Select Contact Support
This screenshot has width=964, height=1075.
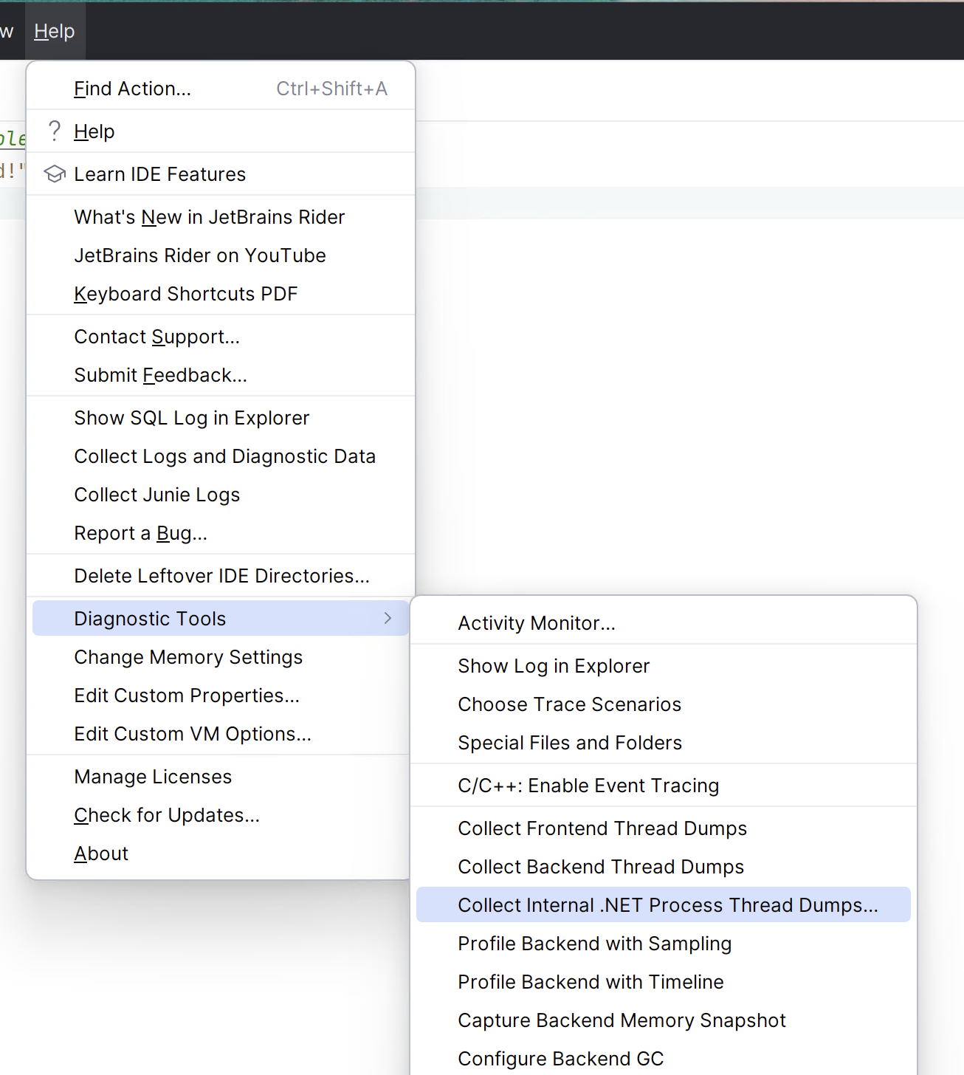pos(156,336)
